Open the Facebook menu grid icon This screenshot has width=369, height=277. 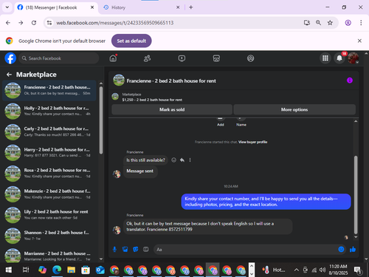pyautogui.click(x=325, y=58)
